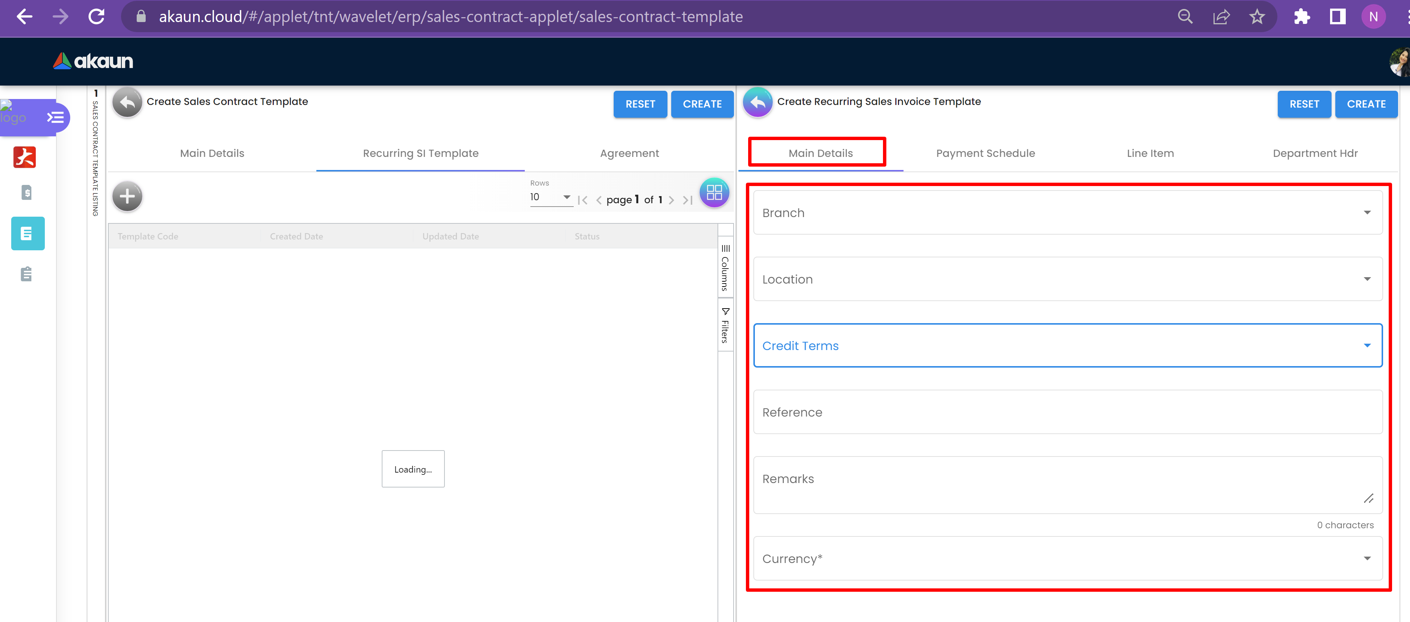This screenshot has width=1410, height=622.
Task: Switch to the Agreement tab
Action: pyautogui.click(x=629, y=153)
